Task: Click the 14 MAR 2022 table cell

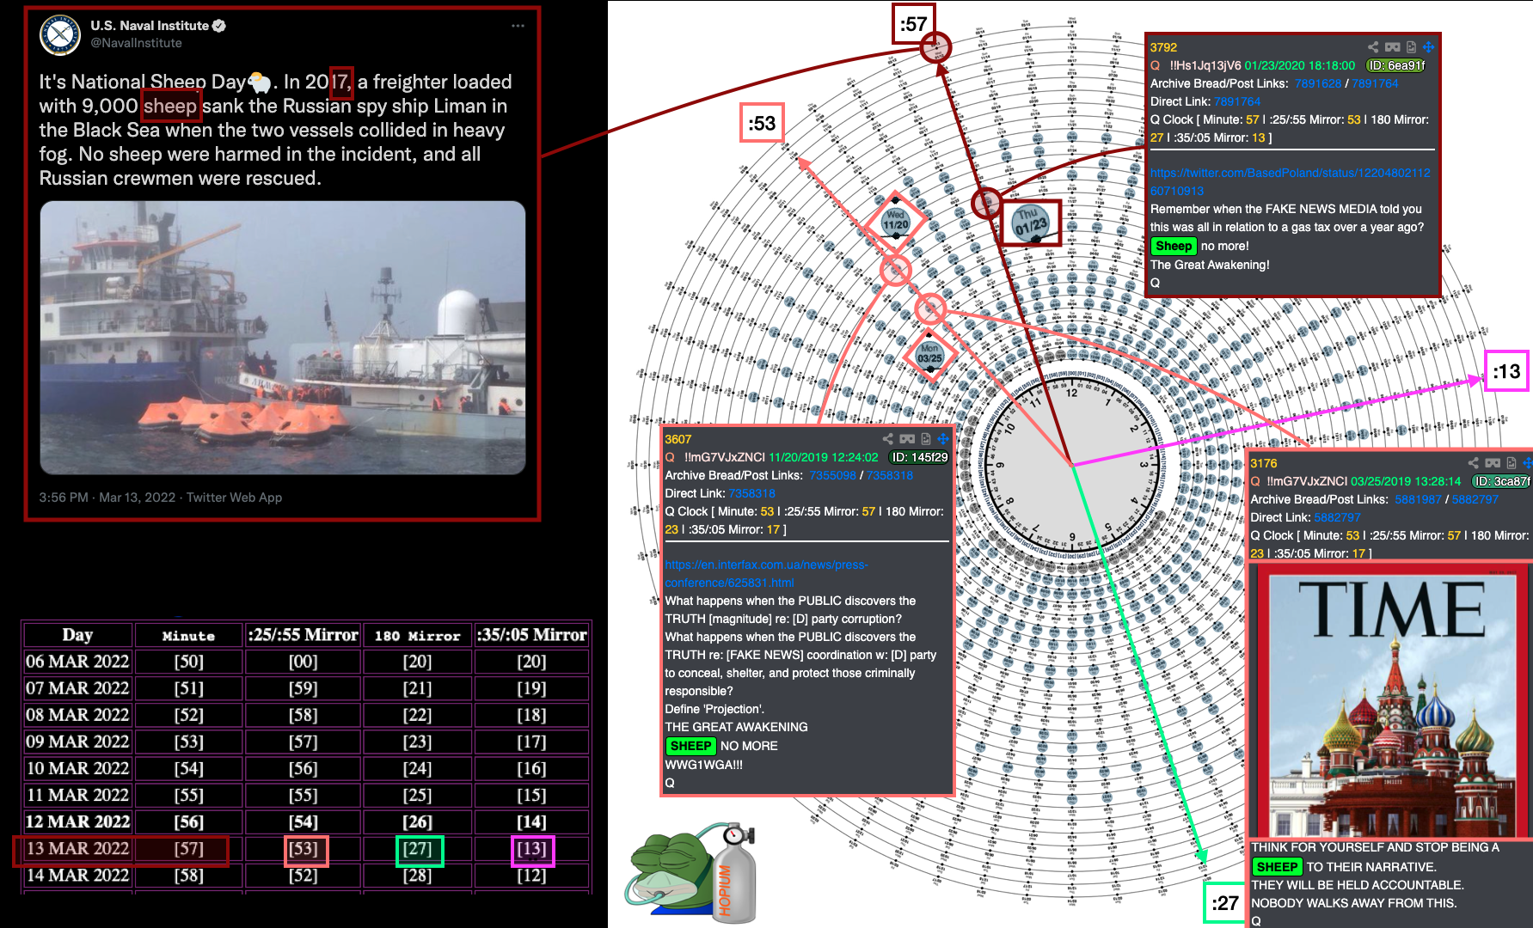Action: coord(77,876)
